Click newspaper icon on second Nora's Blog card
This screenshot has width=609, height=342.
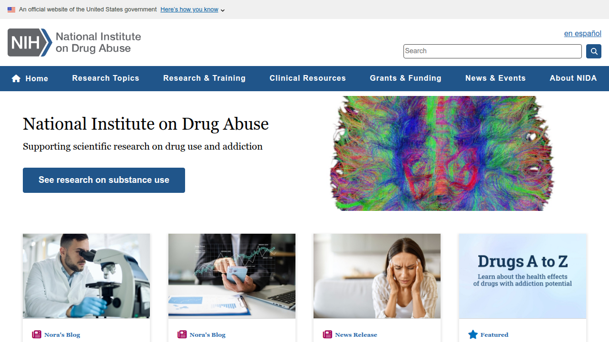point(182,334)
